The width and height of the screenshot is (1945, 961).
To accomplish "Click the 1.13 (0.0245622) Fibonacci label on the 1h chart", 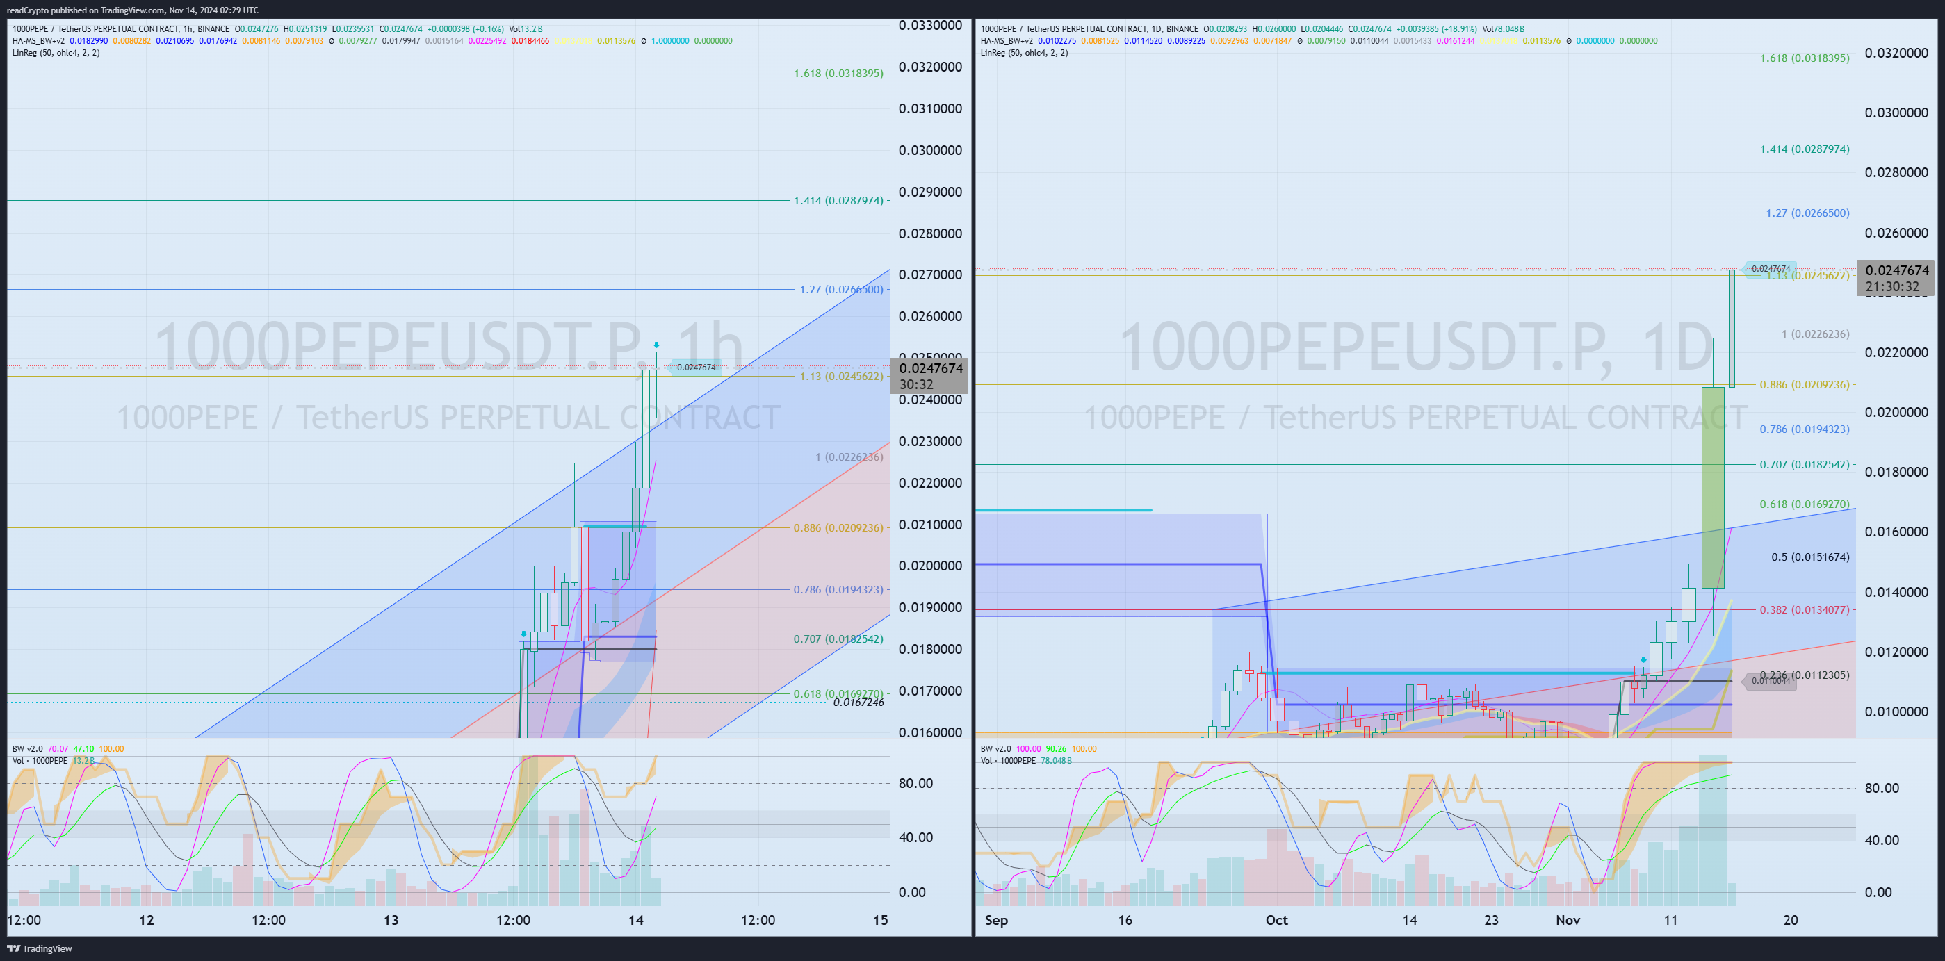I will [841, 376].
